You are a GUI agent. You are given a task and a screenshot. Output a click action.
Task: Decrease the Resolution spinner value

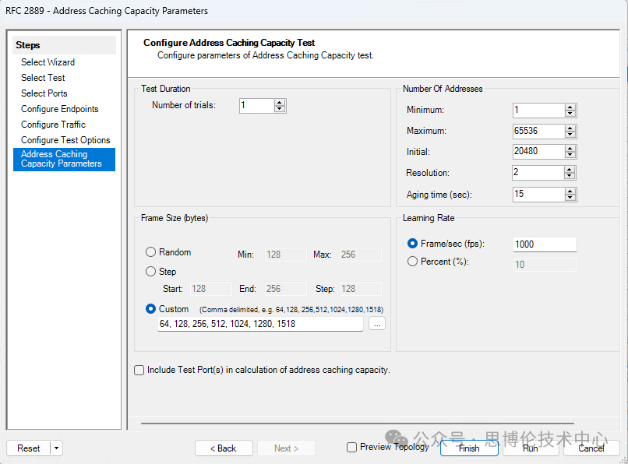pyautogui.click(x=570, y=177)
